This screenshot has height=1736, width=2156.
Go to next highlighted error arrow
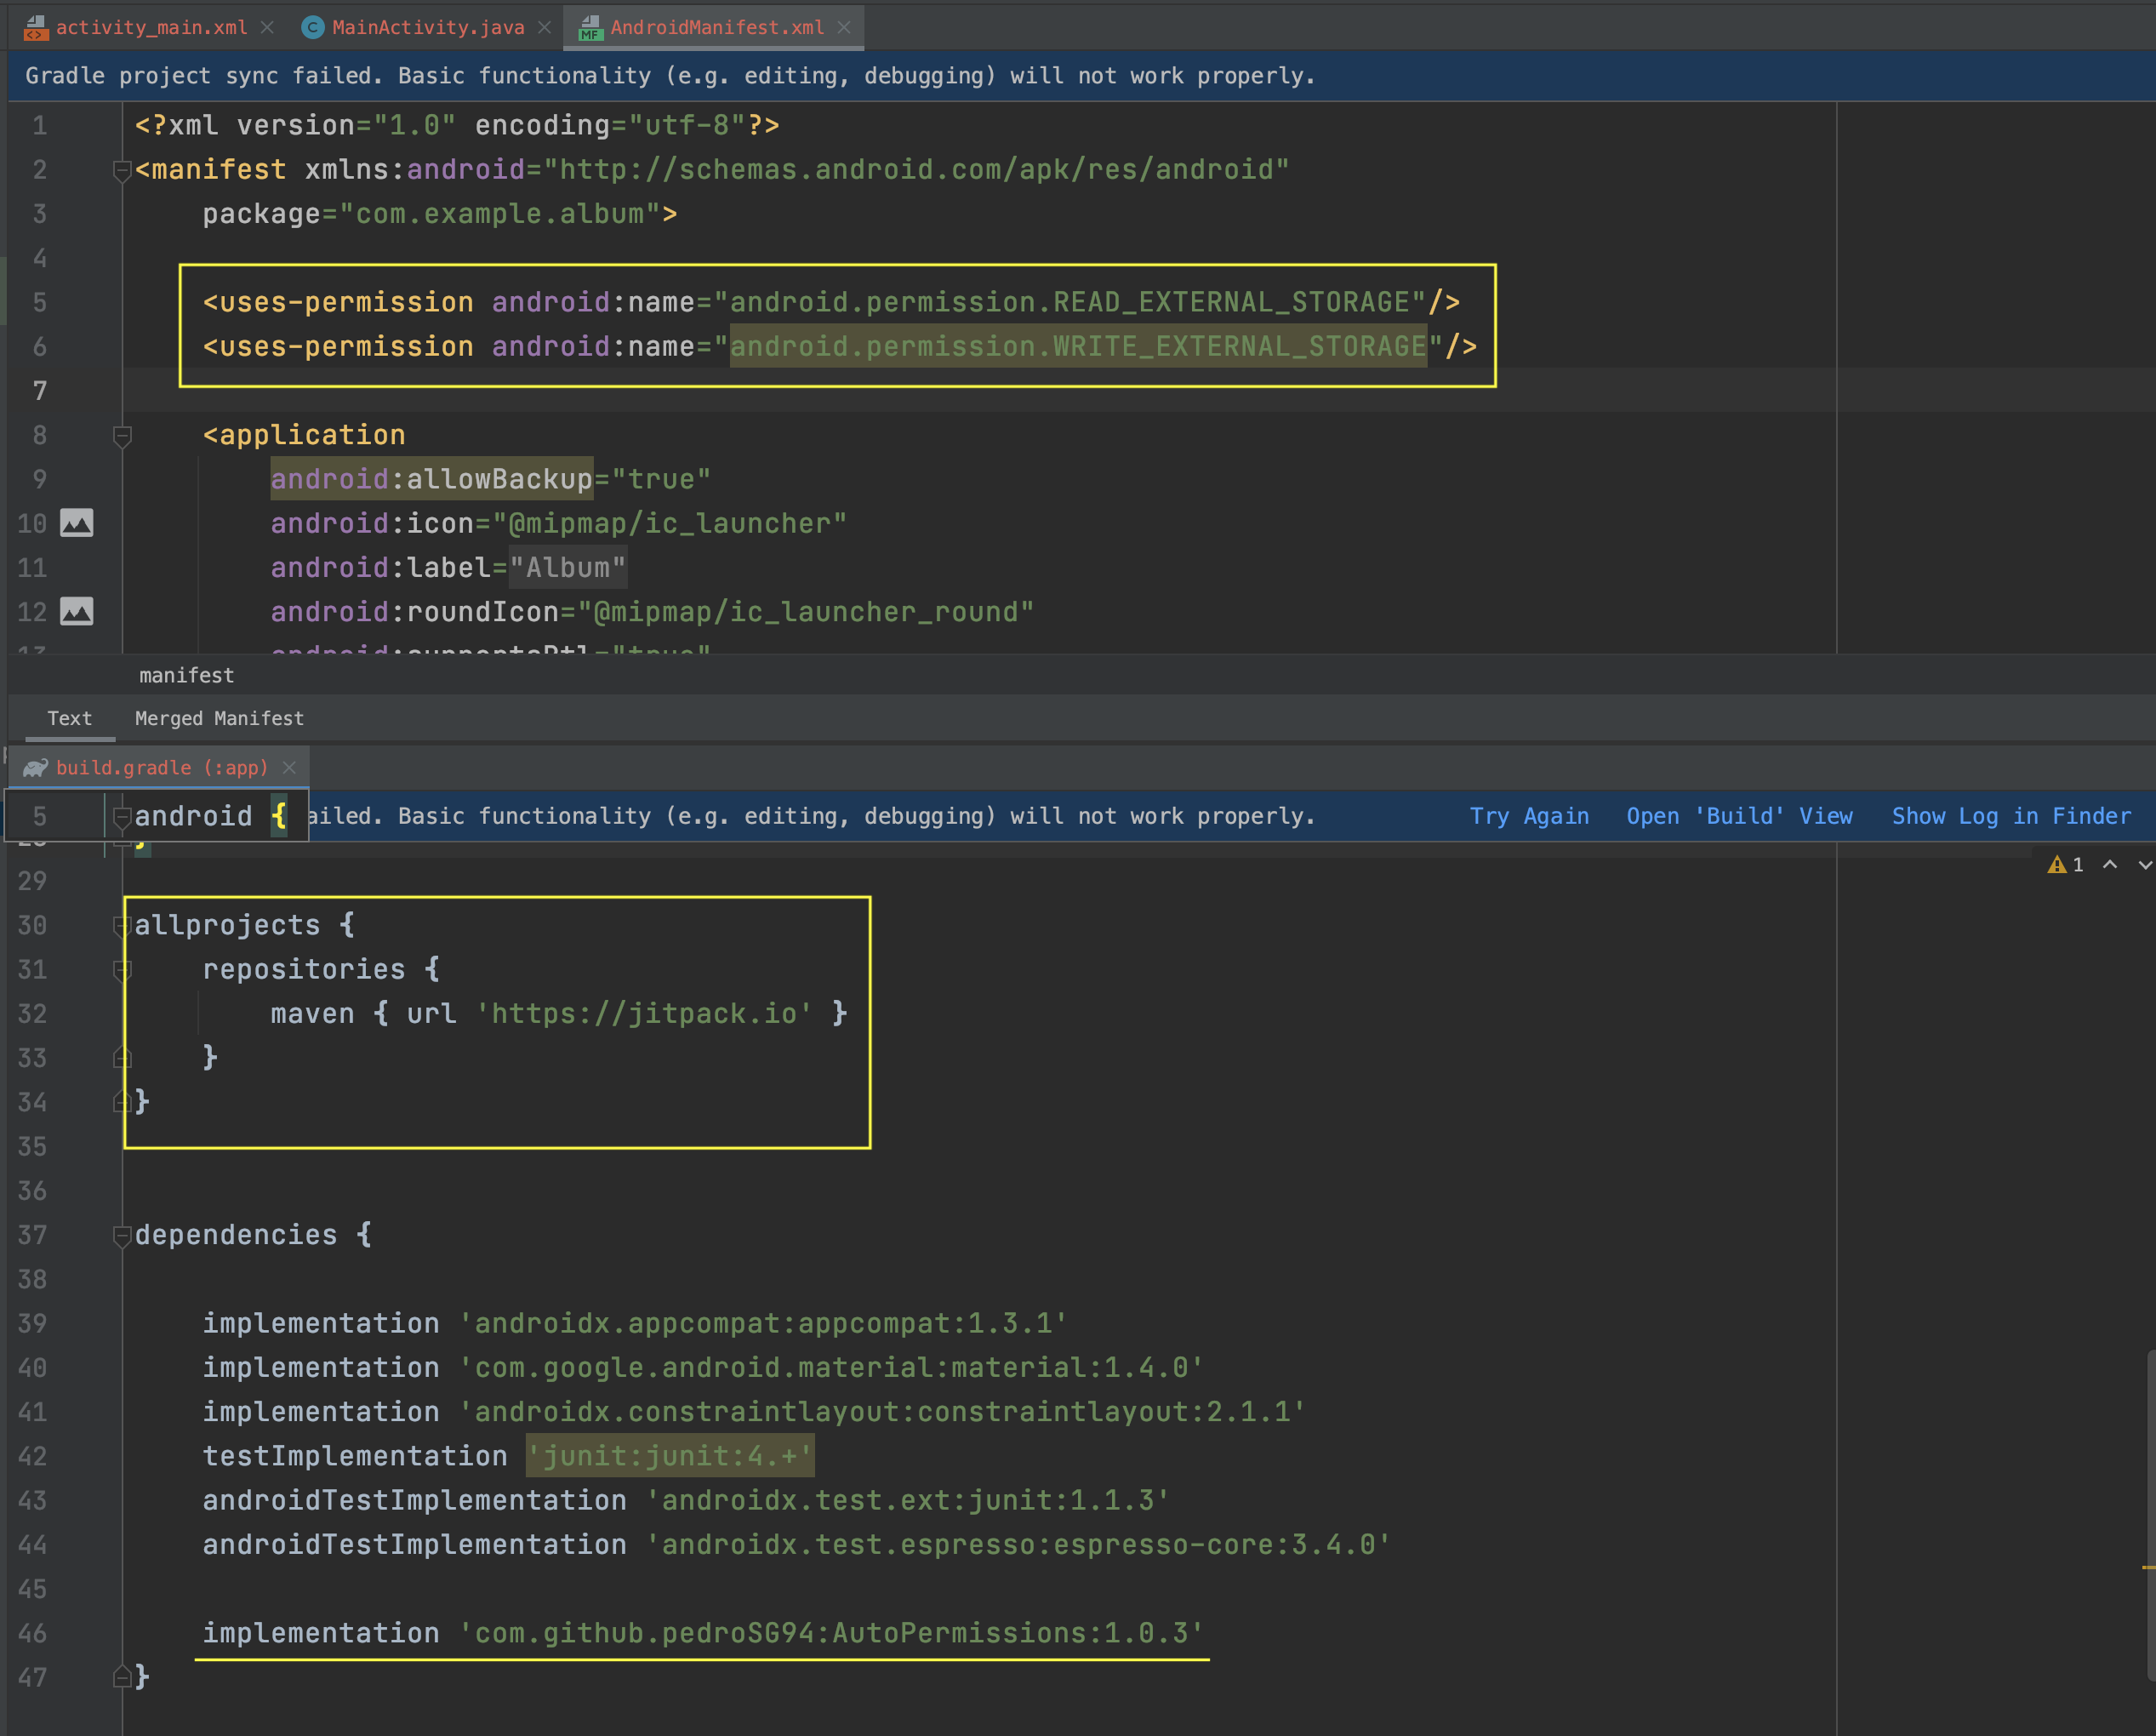[x=2144, y=865]
